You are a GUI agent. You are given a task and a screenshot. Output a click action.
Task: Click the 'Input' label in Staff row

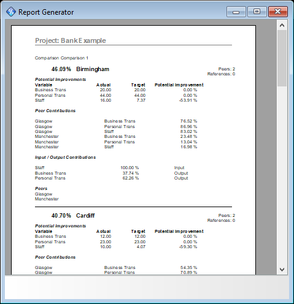179,168
